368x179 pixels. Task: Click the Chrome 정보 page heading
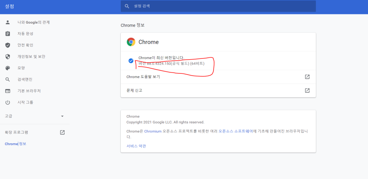pyautogui.click(x=133, y=25)
